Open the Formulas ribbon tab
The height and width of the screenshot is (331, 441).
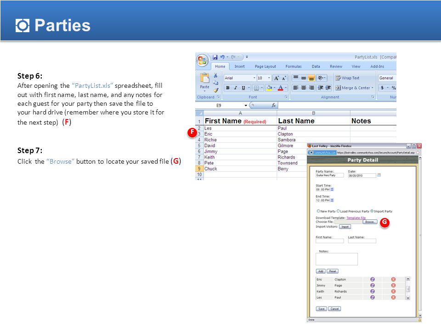point(294,66)
